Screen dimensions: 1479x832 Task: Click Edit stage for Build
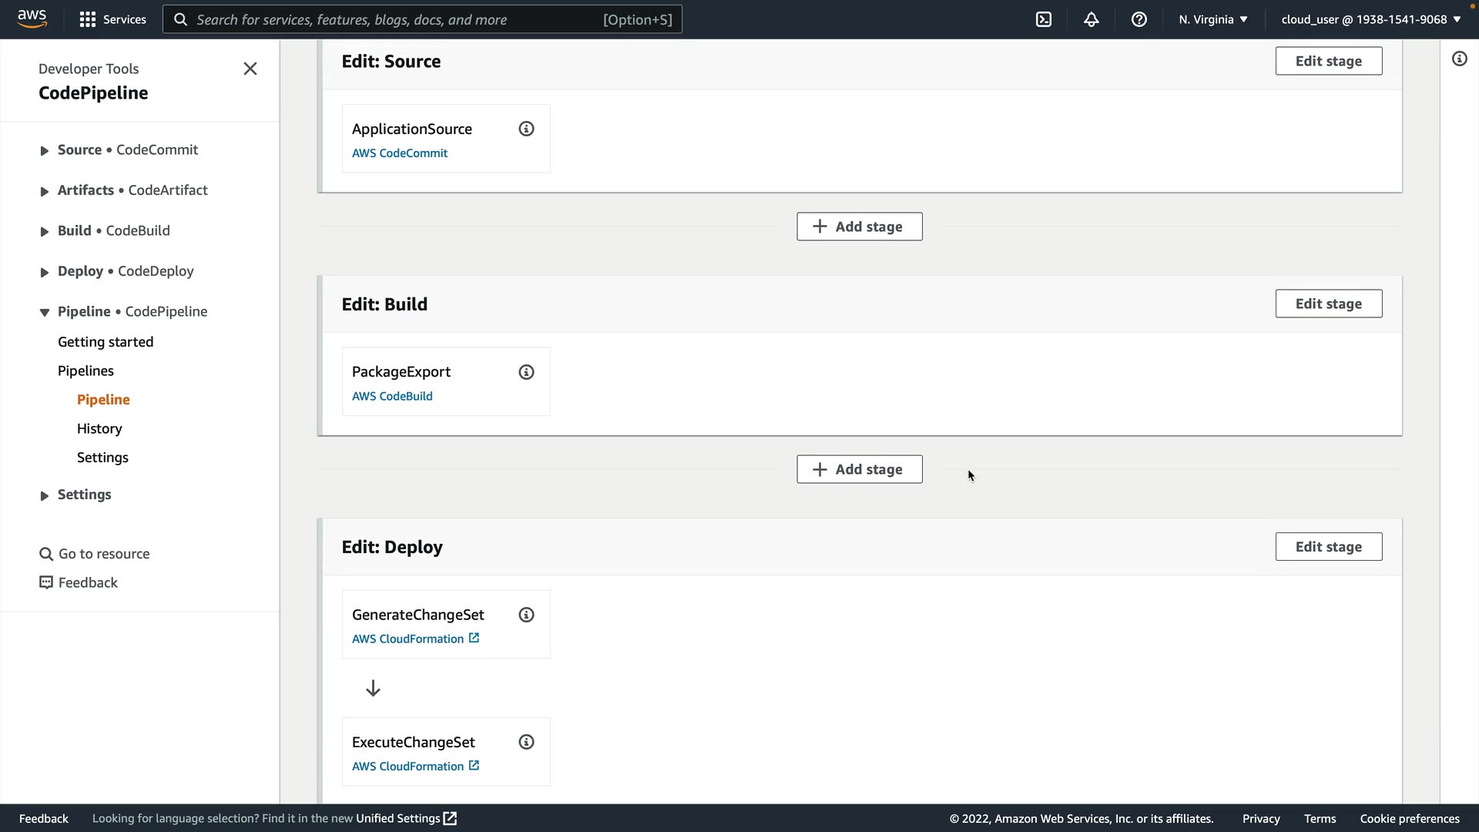click(1328, 304)
